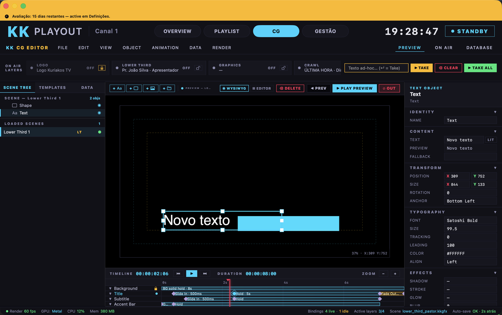Click the Hold keyframe on Subtitle track
This screenshot has width=502, height=315.
(234, 299)
